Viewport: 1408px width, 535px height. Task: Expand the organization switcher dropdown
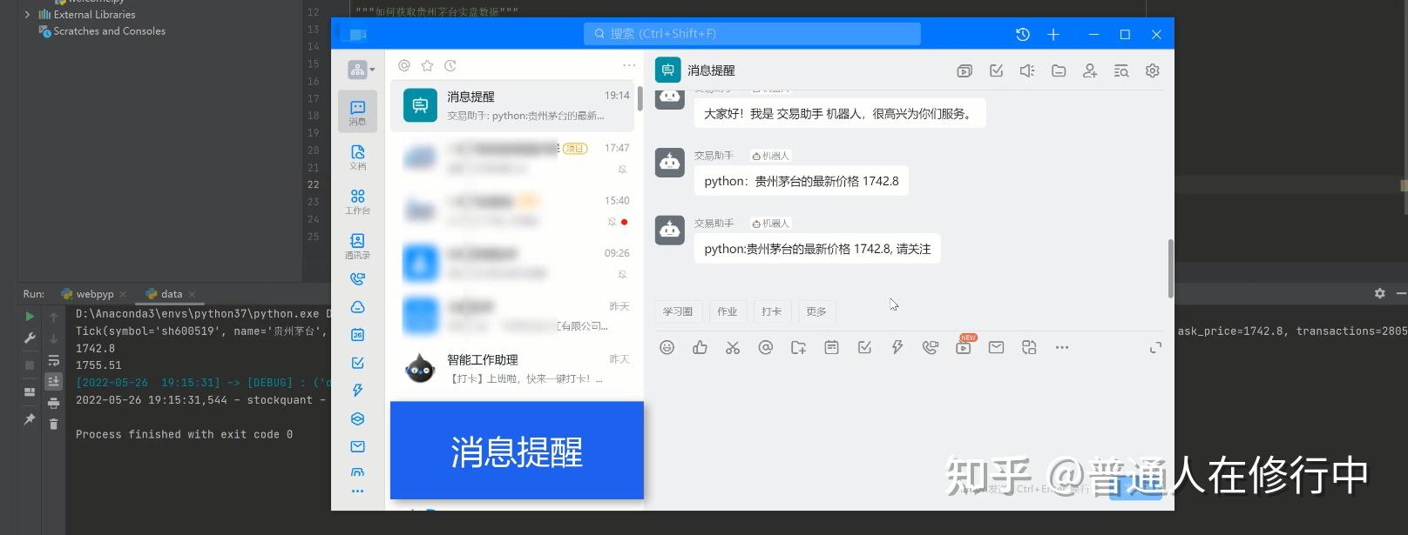coord(361,70)
